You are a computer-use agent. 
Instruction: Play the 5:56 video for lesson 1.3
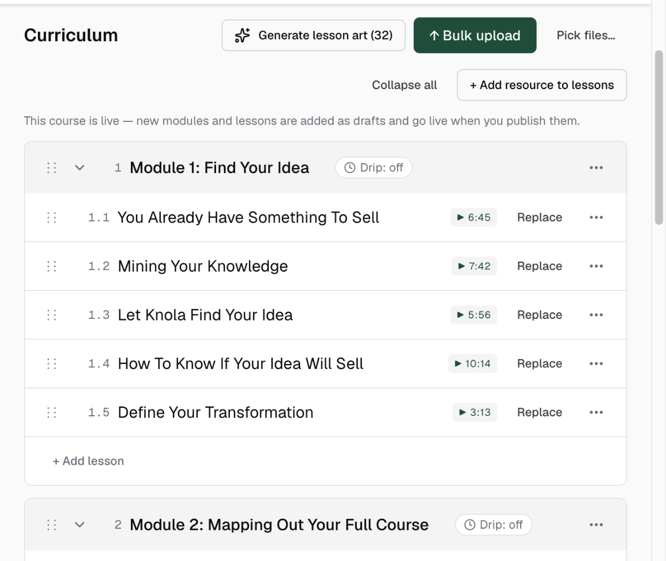tap(473, 315)
